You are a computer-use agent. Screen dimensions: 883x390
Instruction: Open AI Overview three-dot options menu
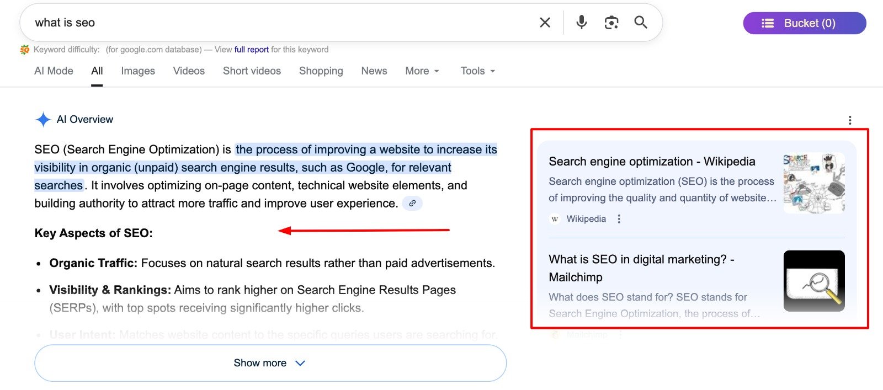[x=849, y=120]
